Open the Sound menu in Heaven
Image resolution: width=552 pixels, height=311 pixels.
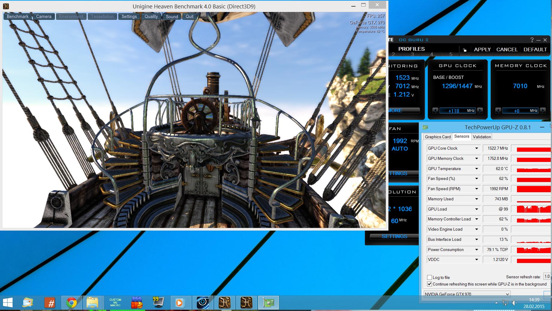pos(172,16)
